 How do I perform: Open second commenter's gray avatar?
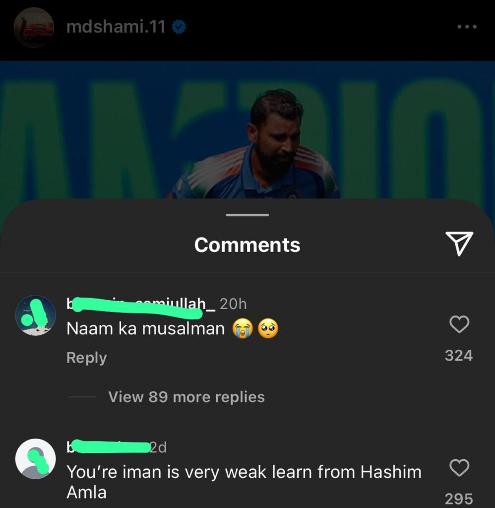click(35, 458)
